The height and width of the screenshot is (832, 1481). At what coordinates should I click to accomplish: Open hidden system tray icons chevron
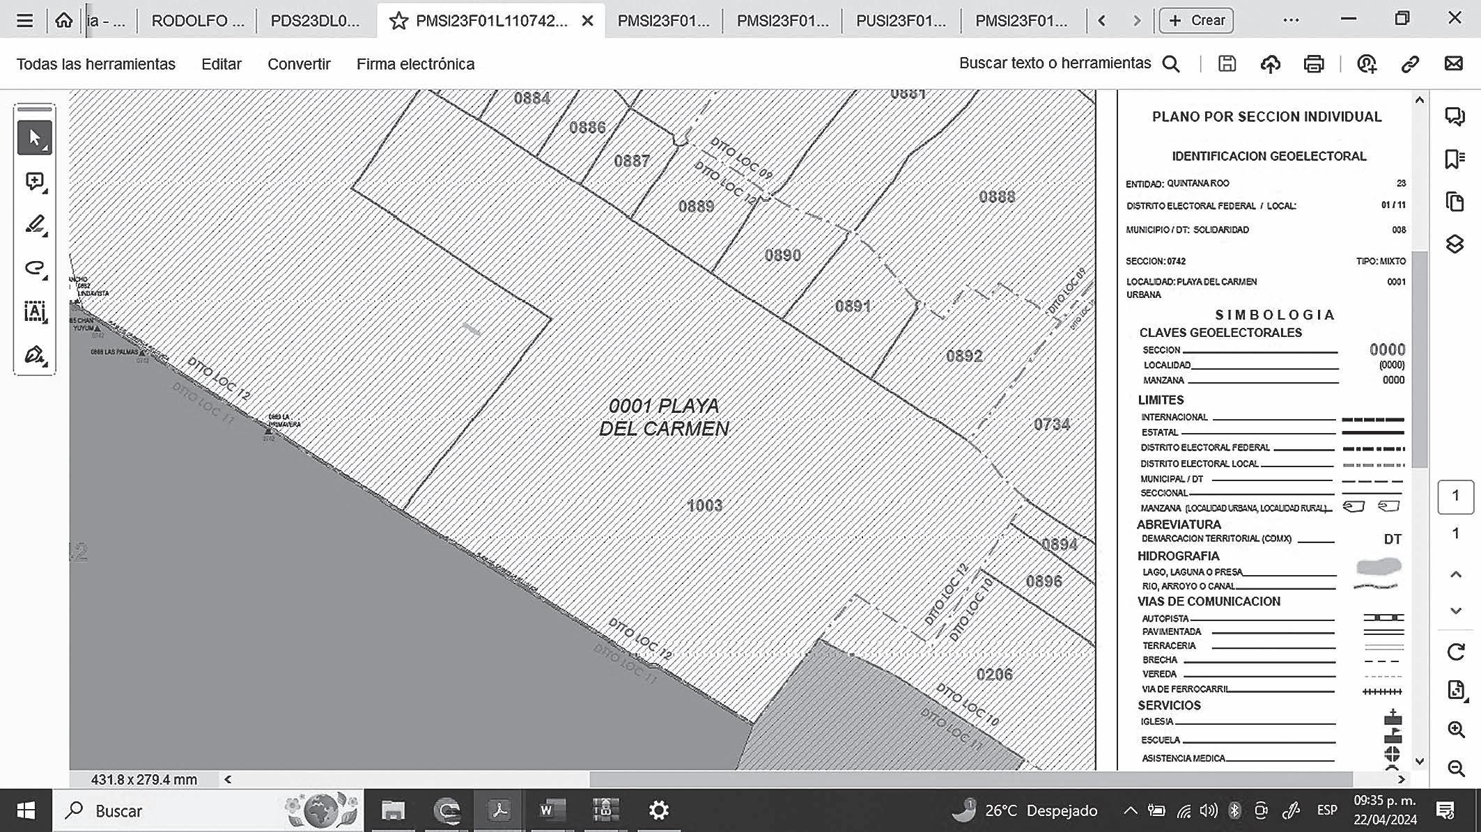click(1131, 810)
